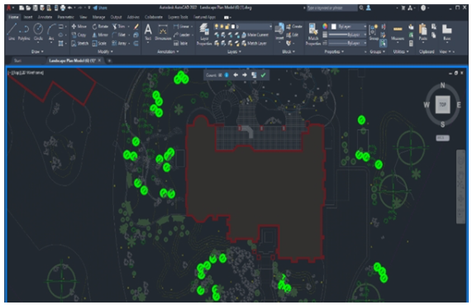
Task: Confirm count with green checkmark
Action: click(263, 75)
